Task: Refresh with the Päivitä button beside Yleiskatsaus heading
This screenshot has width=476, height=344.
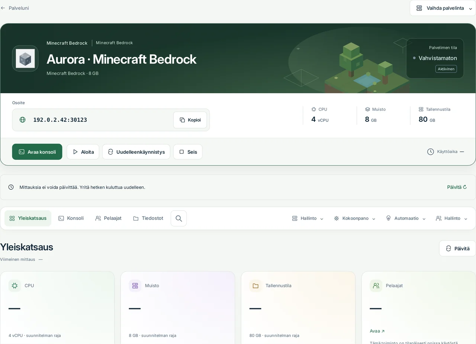Action: pos(457,249)
